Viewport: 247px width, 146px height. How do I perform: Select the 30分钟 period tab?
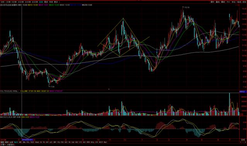[x=28, y=2]
